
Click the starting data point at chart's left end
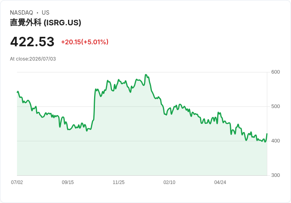coord(17,92)
